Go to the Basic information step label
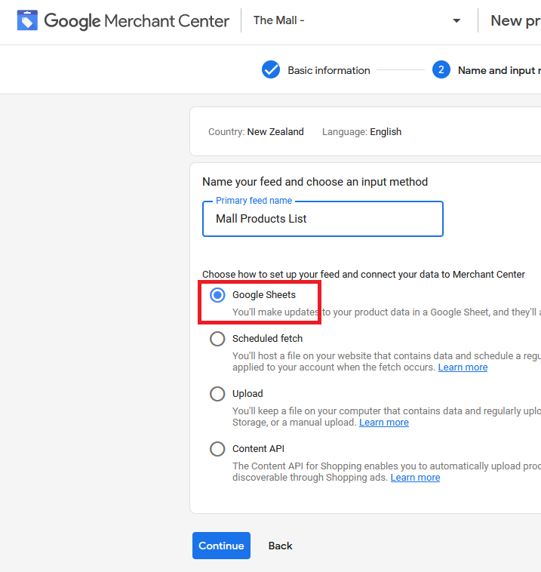The width and height of the screenshot is (541, 572). (x=328, y=70)
